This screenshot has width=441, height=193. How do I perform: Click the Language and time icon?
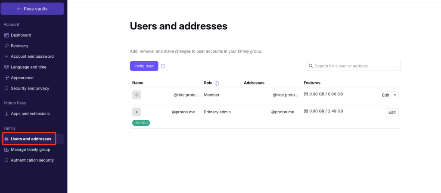(x=6, y=67)
